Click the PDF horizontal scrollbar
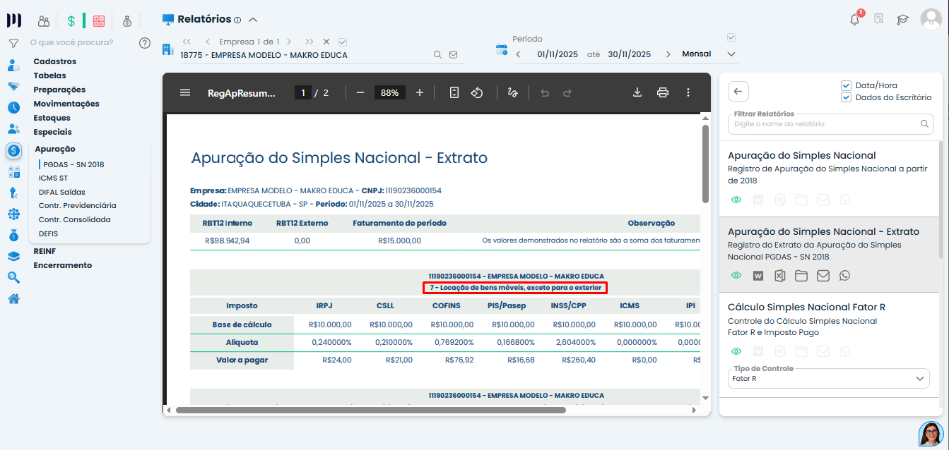The image size is (949, 450). [370, 409]
